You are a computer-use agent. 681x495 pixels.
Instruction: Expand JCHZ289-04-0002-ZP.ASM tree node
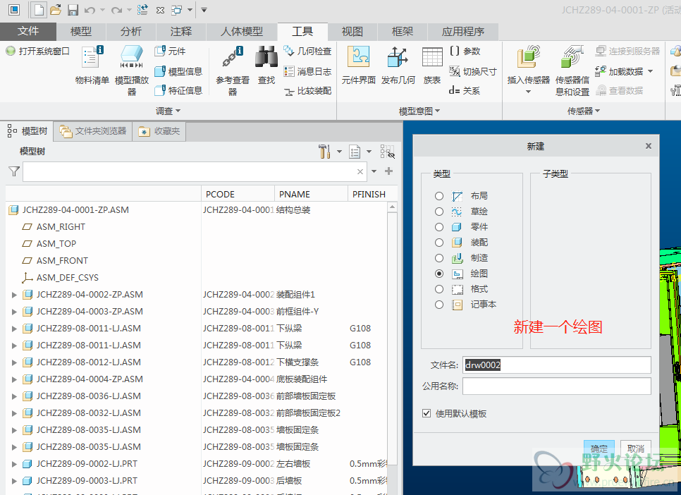coord(14,295)
